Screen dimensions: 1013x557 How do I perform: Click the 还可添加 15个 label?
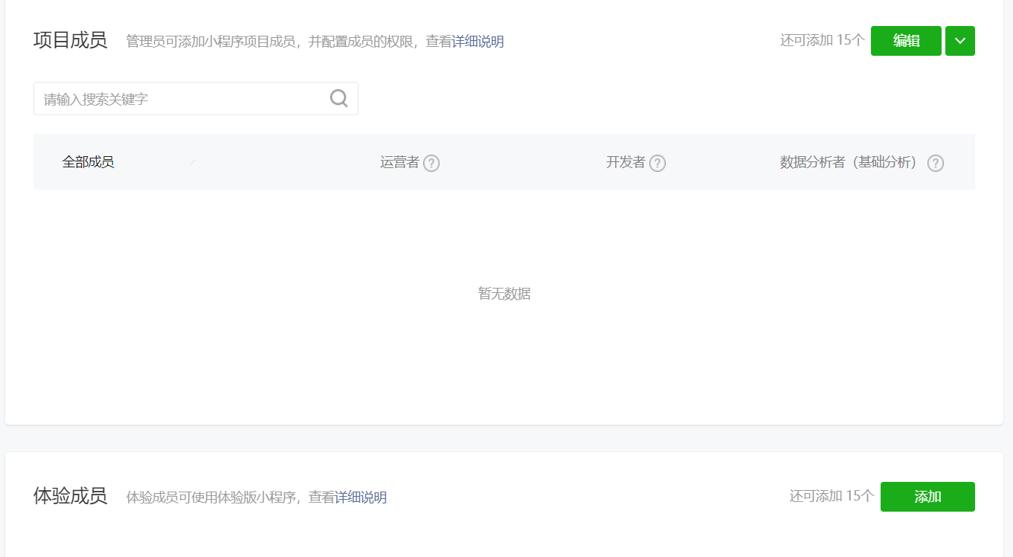point(822,41)
